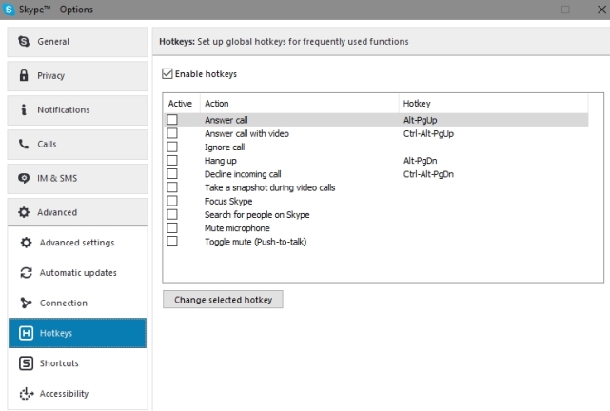Click the Advanced settings gear icon
This screenshot has width=610, height=411.
click(26, 243)
